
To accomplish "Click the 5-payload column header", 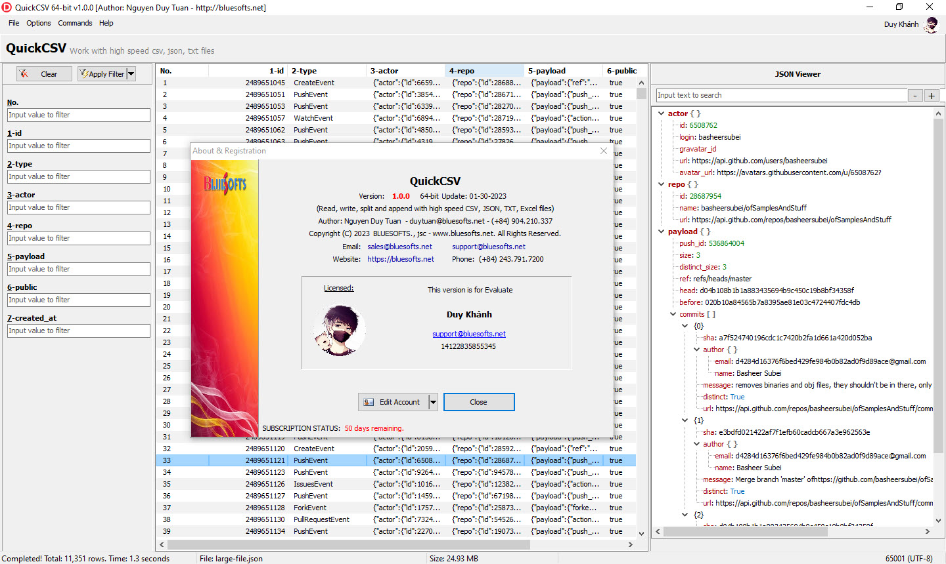I will 564,71.
